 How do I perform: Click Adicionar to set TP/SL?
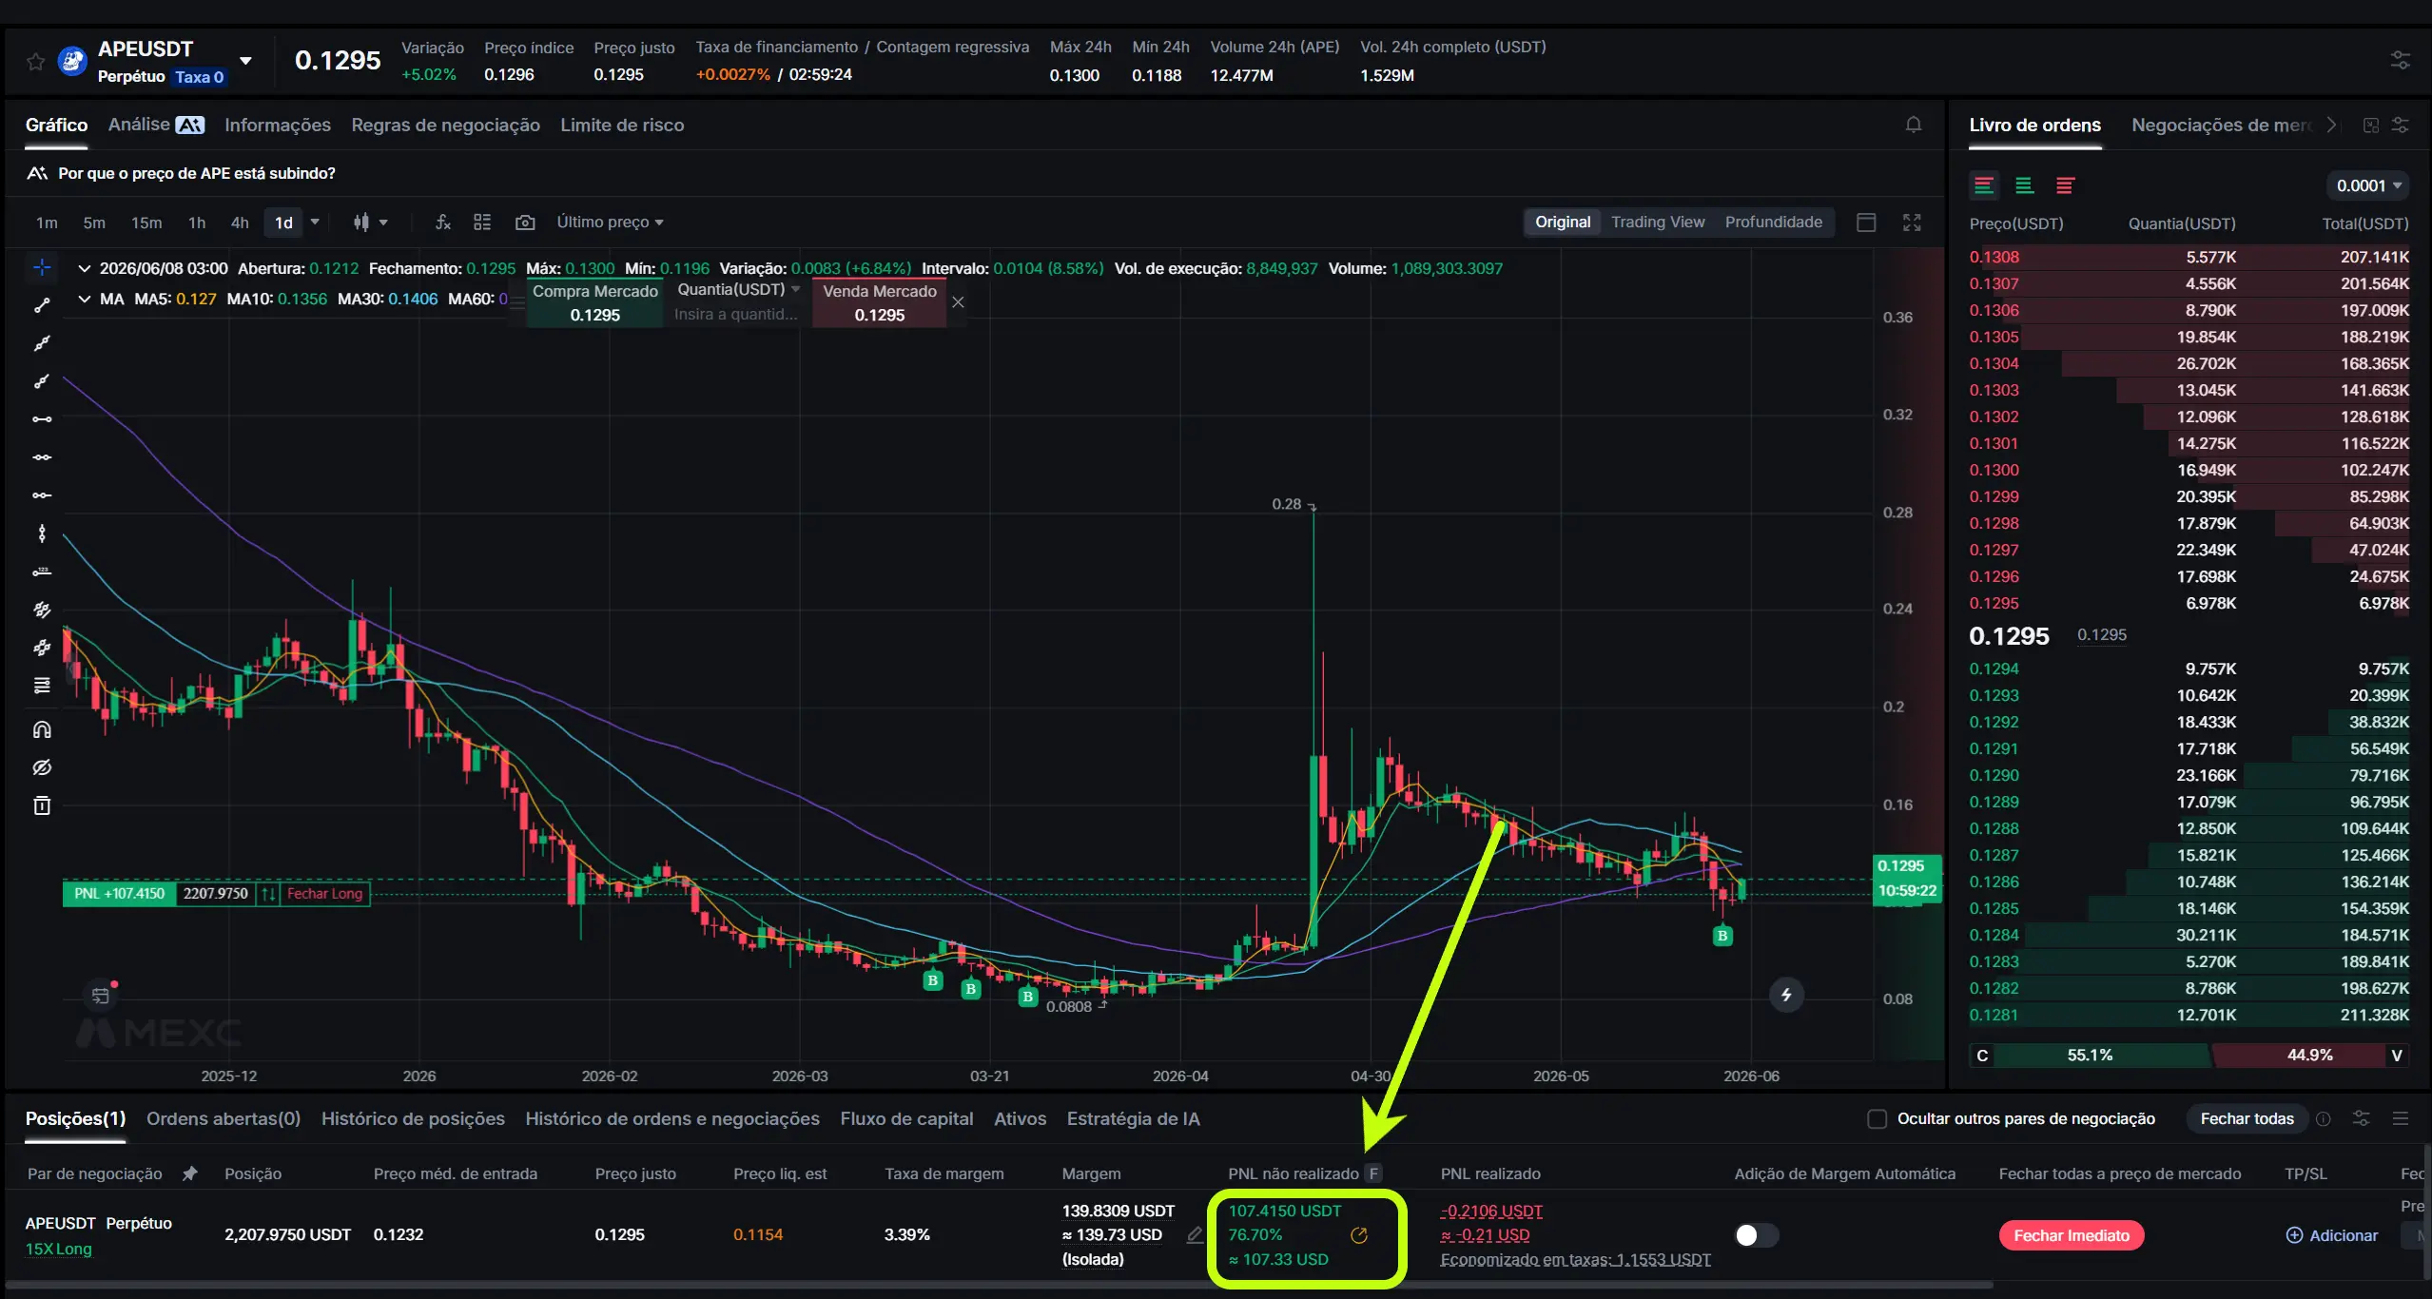2332,1235
